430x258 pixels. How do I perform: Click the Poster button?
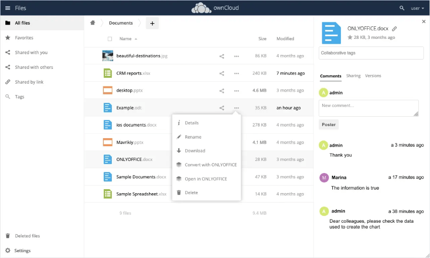(328, 124)
